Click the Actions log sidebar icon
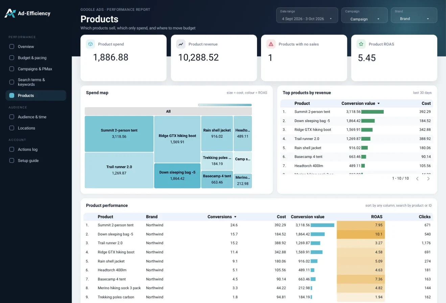446x303 pixels. click(12, 149)
